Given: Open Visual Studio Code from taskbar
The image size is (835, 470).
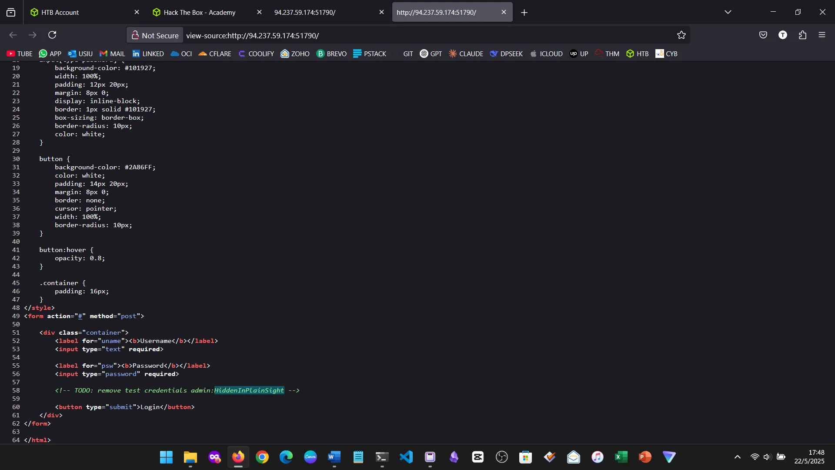Looking at the screenshot, I should pos(406,457).
